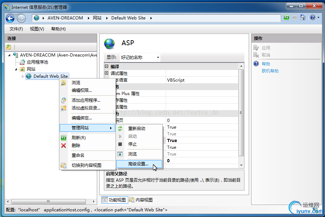
Task: Click the property grid vertical scrollbar thumb
Action: click(241, 113)
